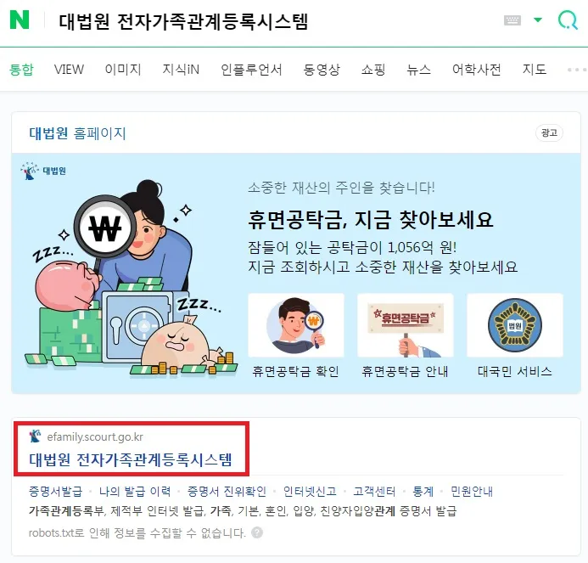Viewport: 588px width, 563px height.
Task: Click the search query input field
Action: tap(277, 20)
